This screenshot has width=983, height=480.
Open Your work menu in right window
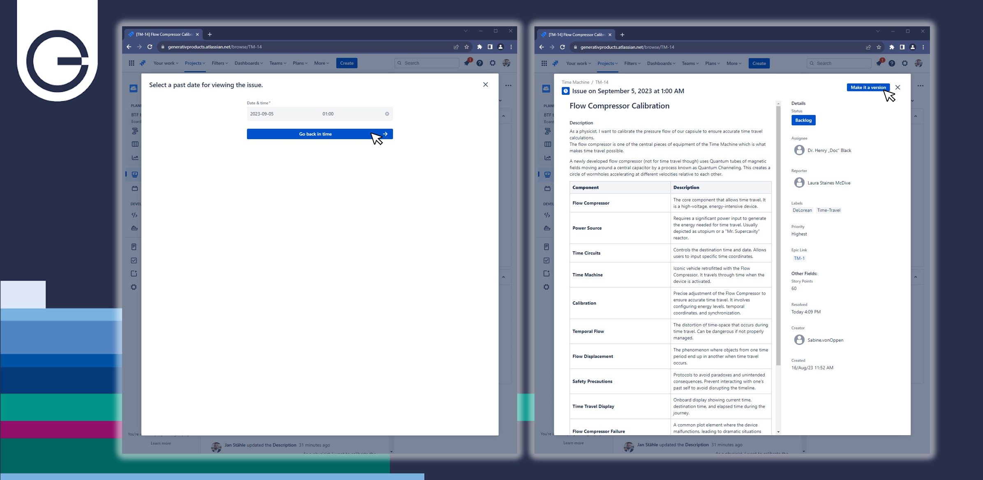tap(578, 63)
